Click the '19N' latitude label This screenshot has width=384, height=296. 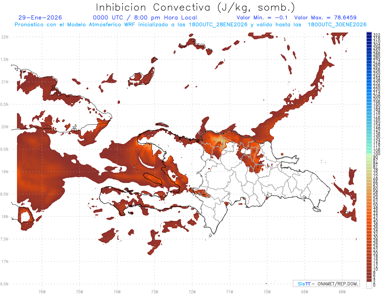click(5, 172)
